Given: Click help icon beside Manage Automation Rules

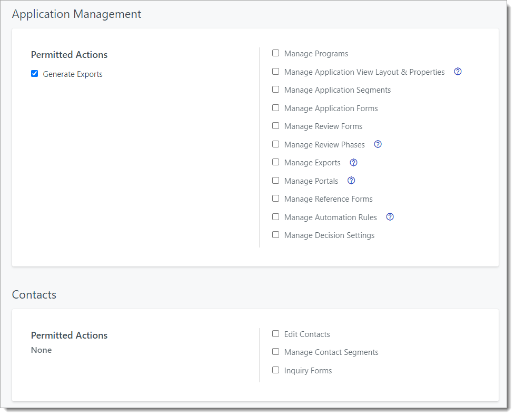Looking at the screenshot, I should click(390, 216).
